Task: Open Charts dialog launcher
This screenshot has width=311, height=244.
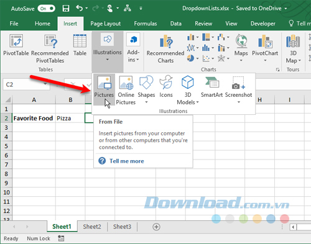Action: pos(277,70)
